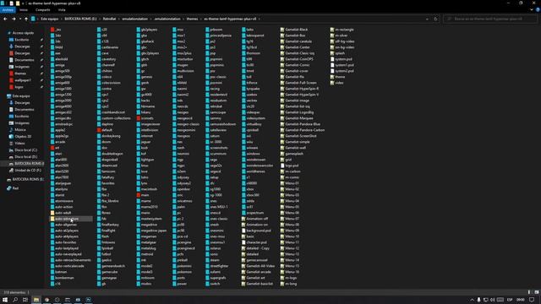
Task: Select the 'system.psd' file icon
Action: (332, 59)
